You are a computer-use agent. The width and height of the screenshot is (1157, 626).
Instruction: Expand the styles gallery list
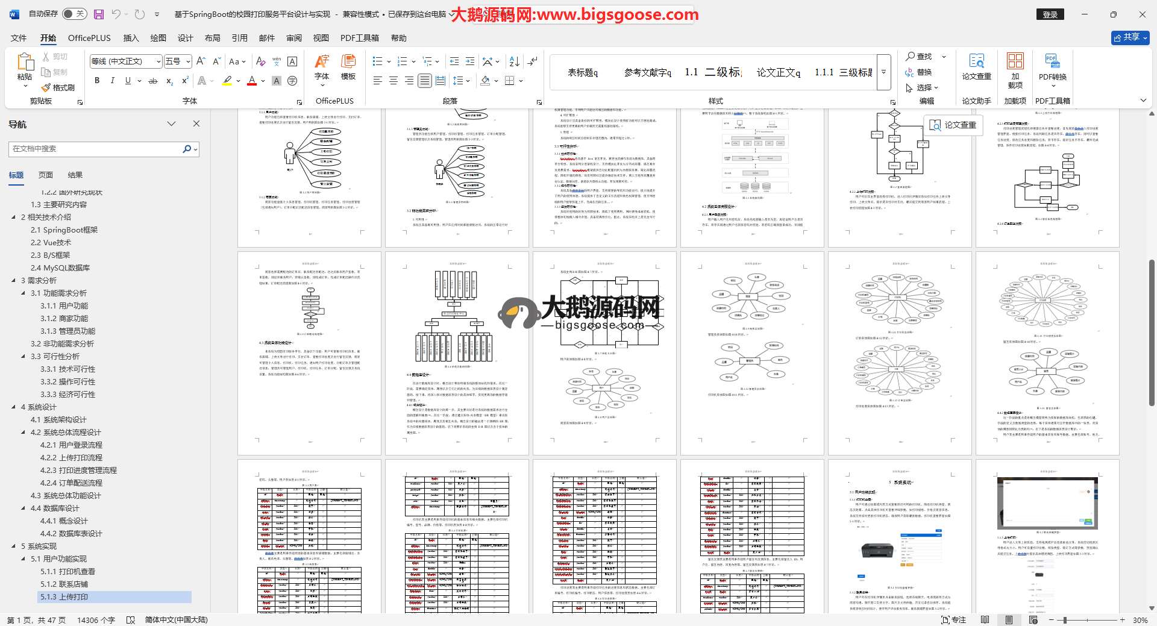884,72
